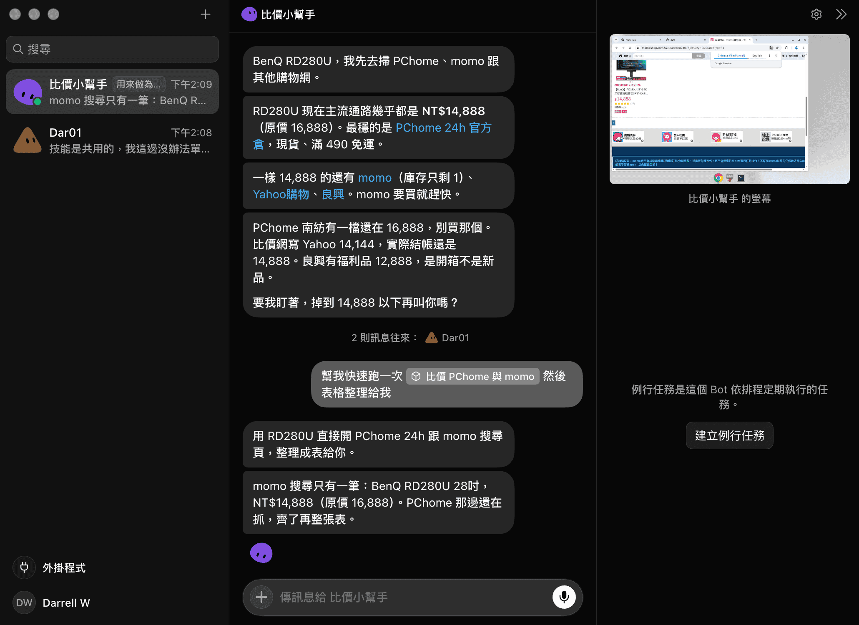Click the 比價小幫手 的螢幕 caption
The height and width of the screenshot is (625, 859).
[729, 199]
